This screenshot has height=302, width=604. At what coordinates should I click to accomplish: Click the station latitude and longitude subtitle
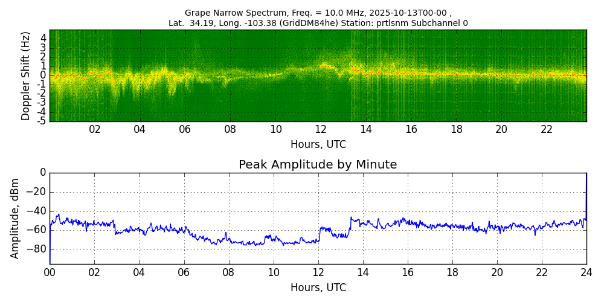(x=318, y=24)
